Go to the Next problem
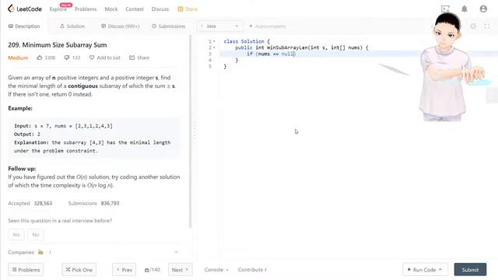Image resolution: width=498 pixels, height=280 pixels. (x=180, y=270)
